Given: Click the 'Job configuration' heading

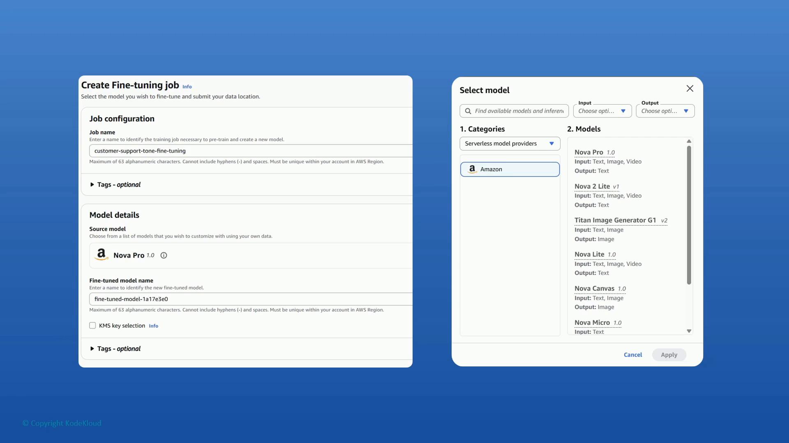Looking at the screenshot, I should click(122, 119).
